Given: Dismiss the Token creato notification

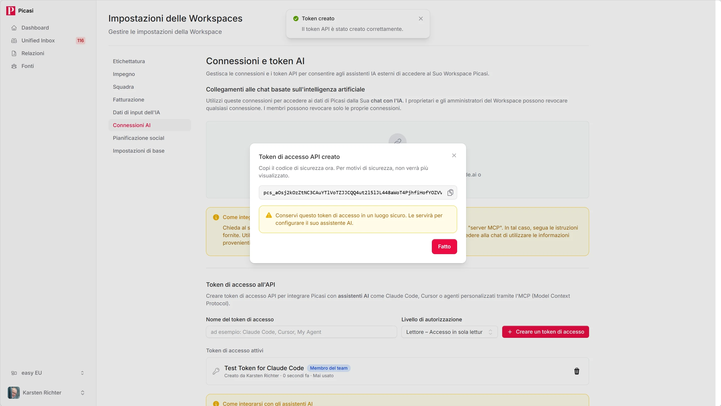Looking at the screenshot, I should point(421,19).
